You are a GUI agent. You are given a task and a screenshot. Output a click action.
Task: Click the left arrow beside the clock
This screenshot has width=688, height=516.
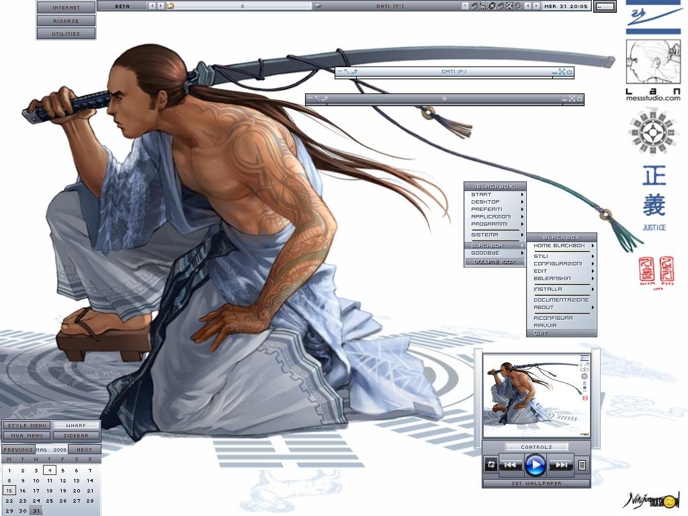tap(528, 6)
